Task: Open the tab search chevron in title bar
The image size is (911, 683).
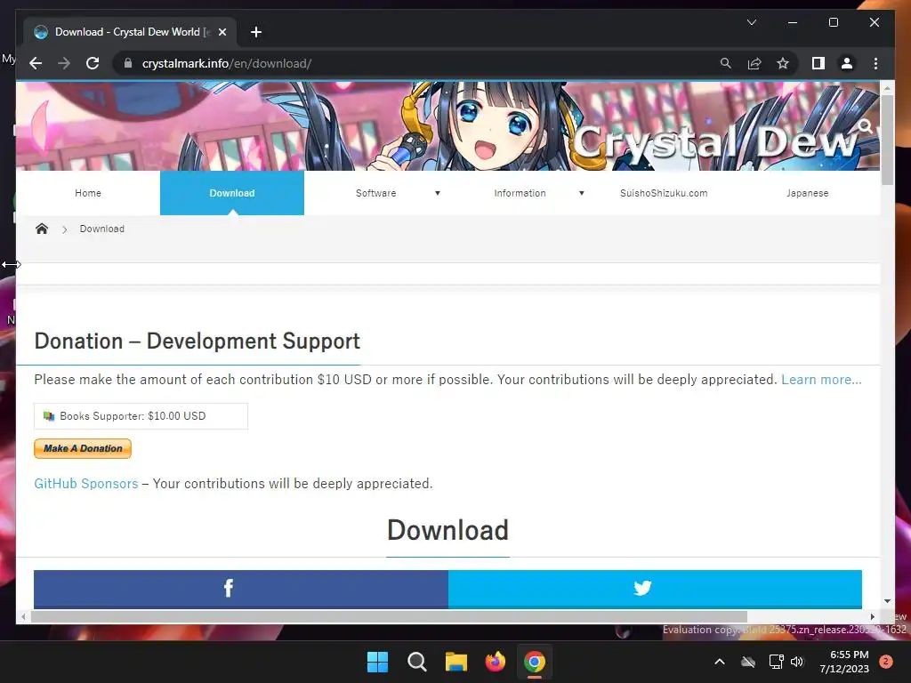Action: [x=751, y=22]
